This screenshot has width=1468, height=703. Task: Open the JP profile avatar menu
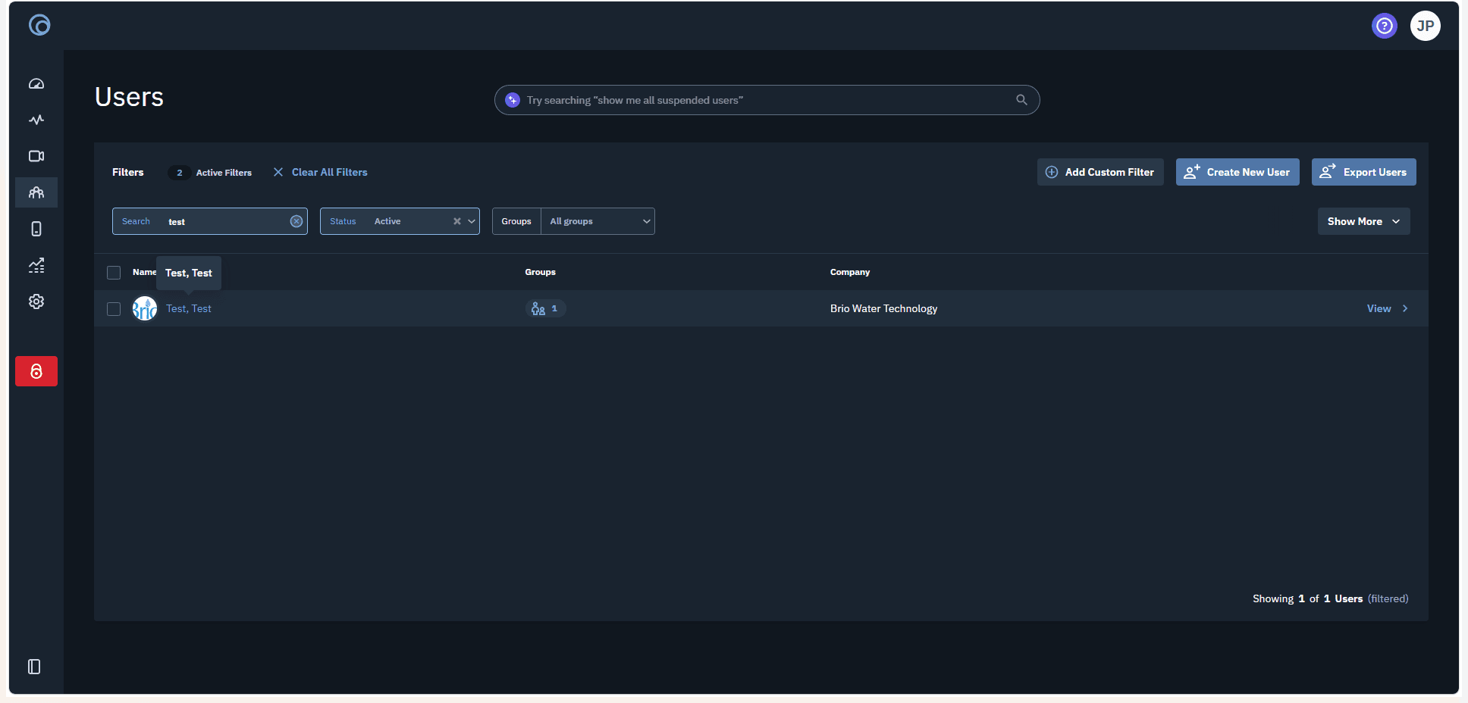point(1426,26)
